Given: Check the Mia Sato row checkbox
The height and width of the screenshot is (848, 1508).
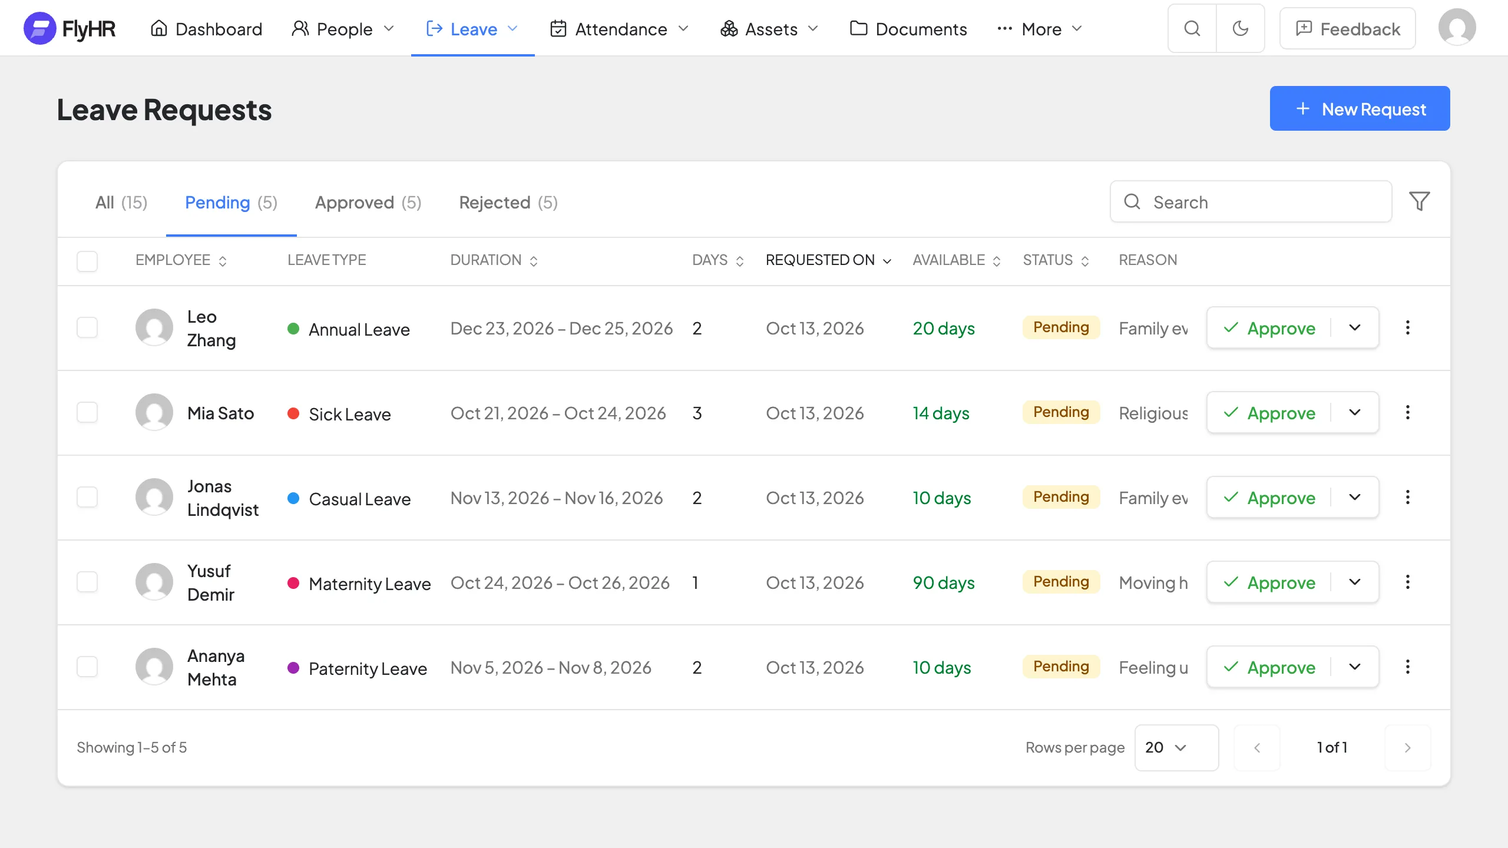Looking at the screenshot, I should tap(87, 412).
